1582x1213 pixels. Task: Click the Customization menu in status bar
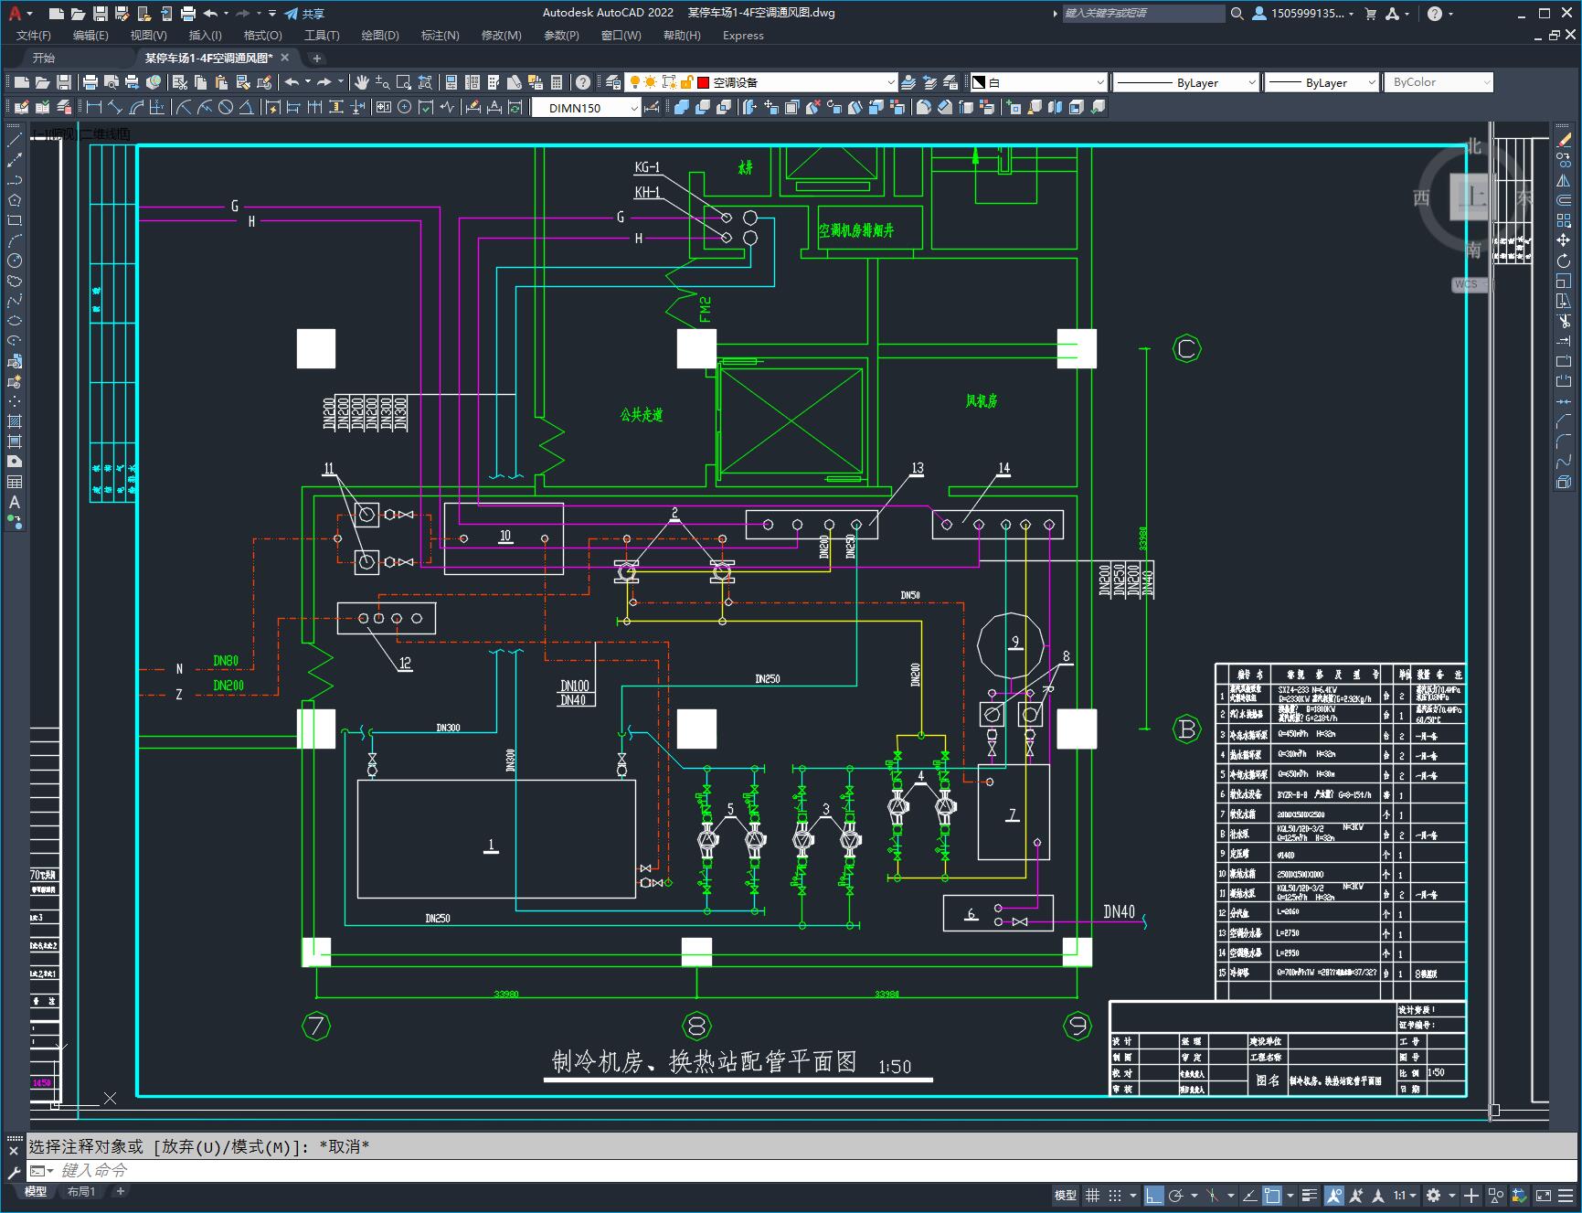pyautogui.click(x=1565, y=1195)
